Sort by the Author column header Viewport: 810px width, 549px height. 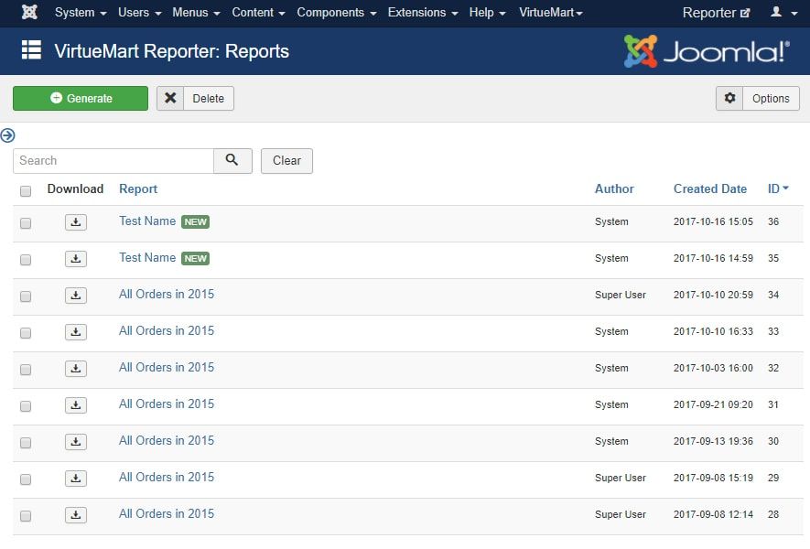click(614, 189)
